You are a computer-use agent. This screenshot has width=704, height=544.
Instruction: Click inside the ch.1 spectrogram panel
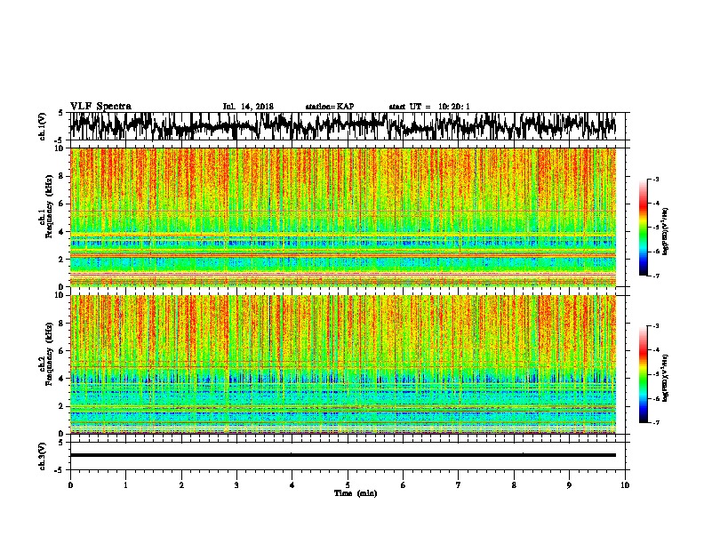click(342, 217)
